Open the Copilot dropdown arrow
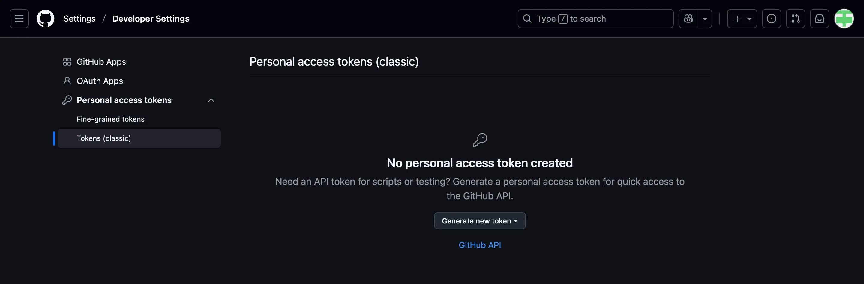This screenshot has height=284, width=864. 705,18
